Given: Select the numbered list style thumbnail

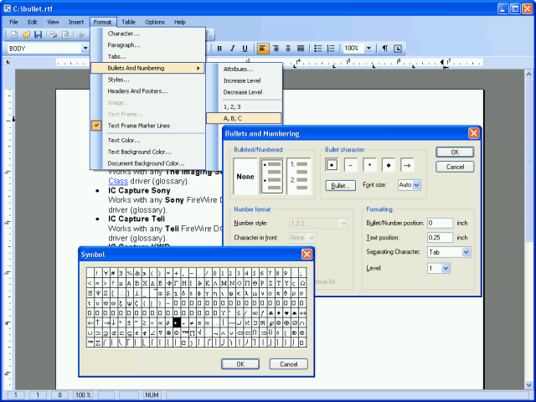Looking at the screenshot, I should pos(297,177).
